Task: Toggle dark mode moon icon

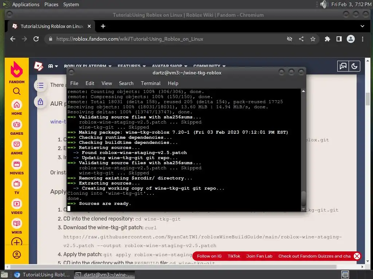Action: (x=354, y=66)
